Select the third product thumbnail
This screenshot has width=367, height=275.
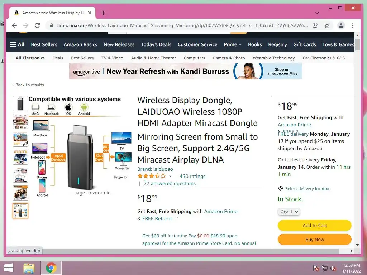pos(20,139)
